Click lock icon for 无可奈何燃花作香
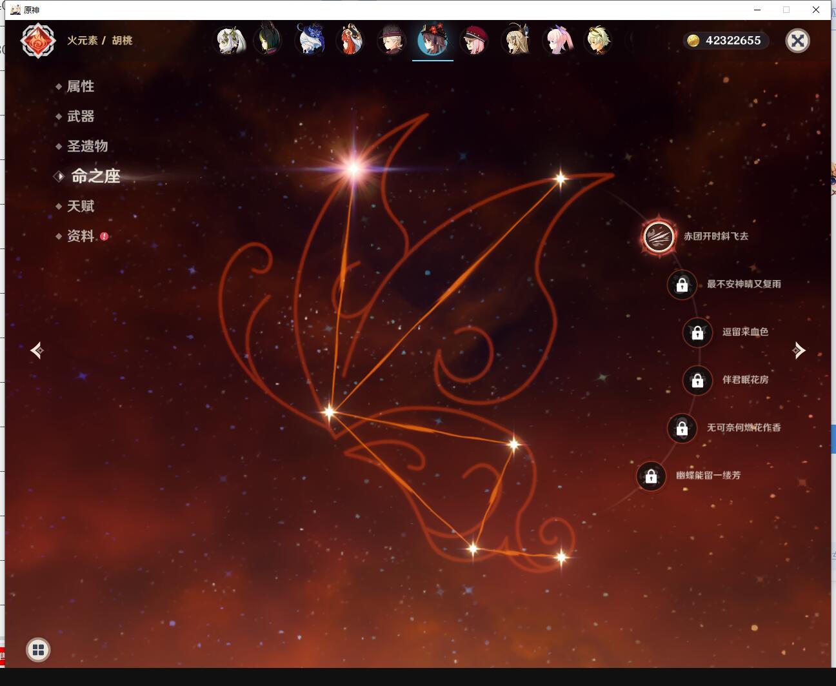The image size is (836, 686). pyautogui.click(x=682, y=428)
